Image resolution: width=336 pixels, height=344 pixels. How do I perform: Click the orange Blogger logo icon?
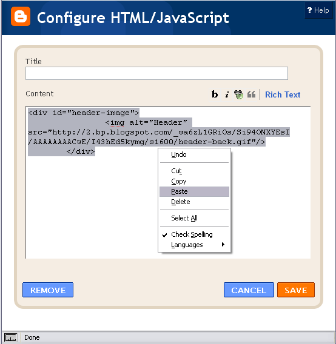tap(21, 16)
